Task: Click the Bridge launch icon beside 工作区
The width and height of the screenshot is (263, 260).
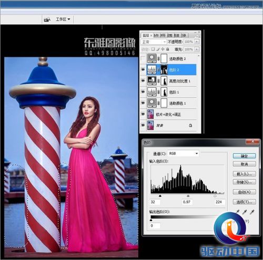Action: click(x=47, y=19)
